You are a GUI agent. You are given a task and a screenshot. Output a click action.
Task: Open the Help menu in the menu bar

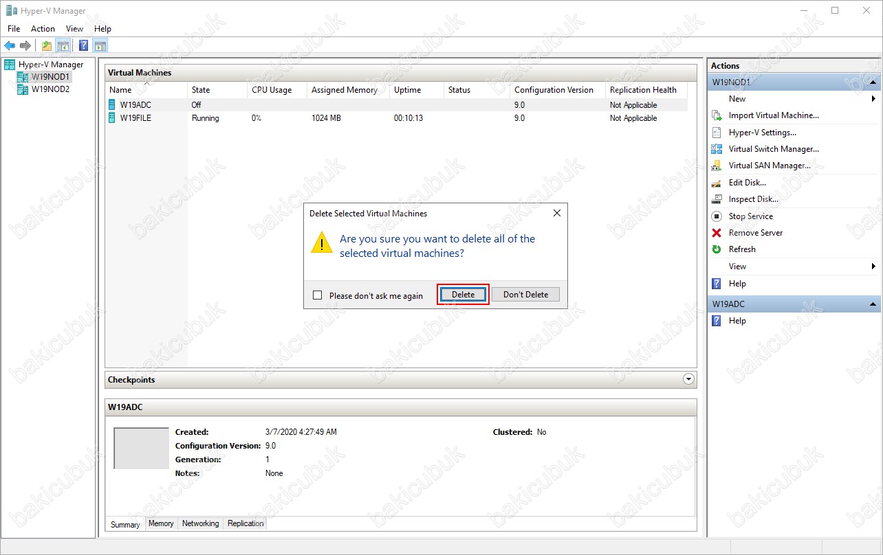(102, 29)
